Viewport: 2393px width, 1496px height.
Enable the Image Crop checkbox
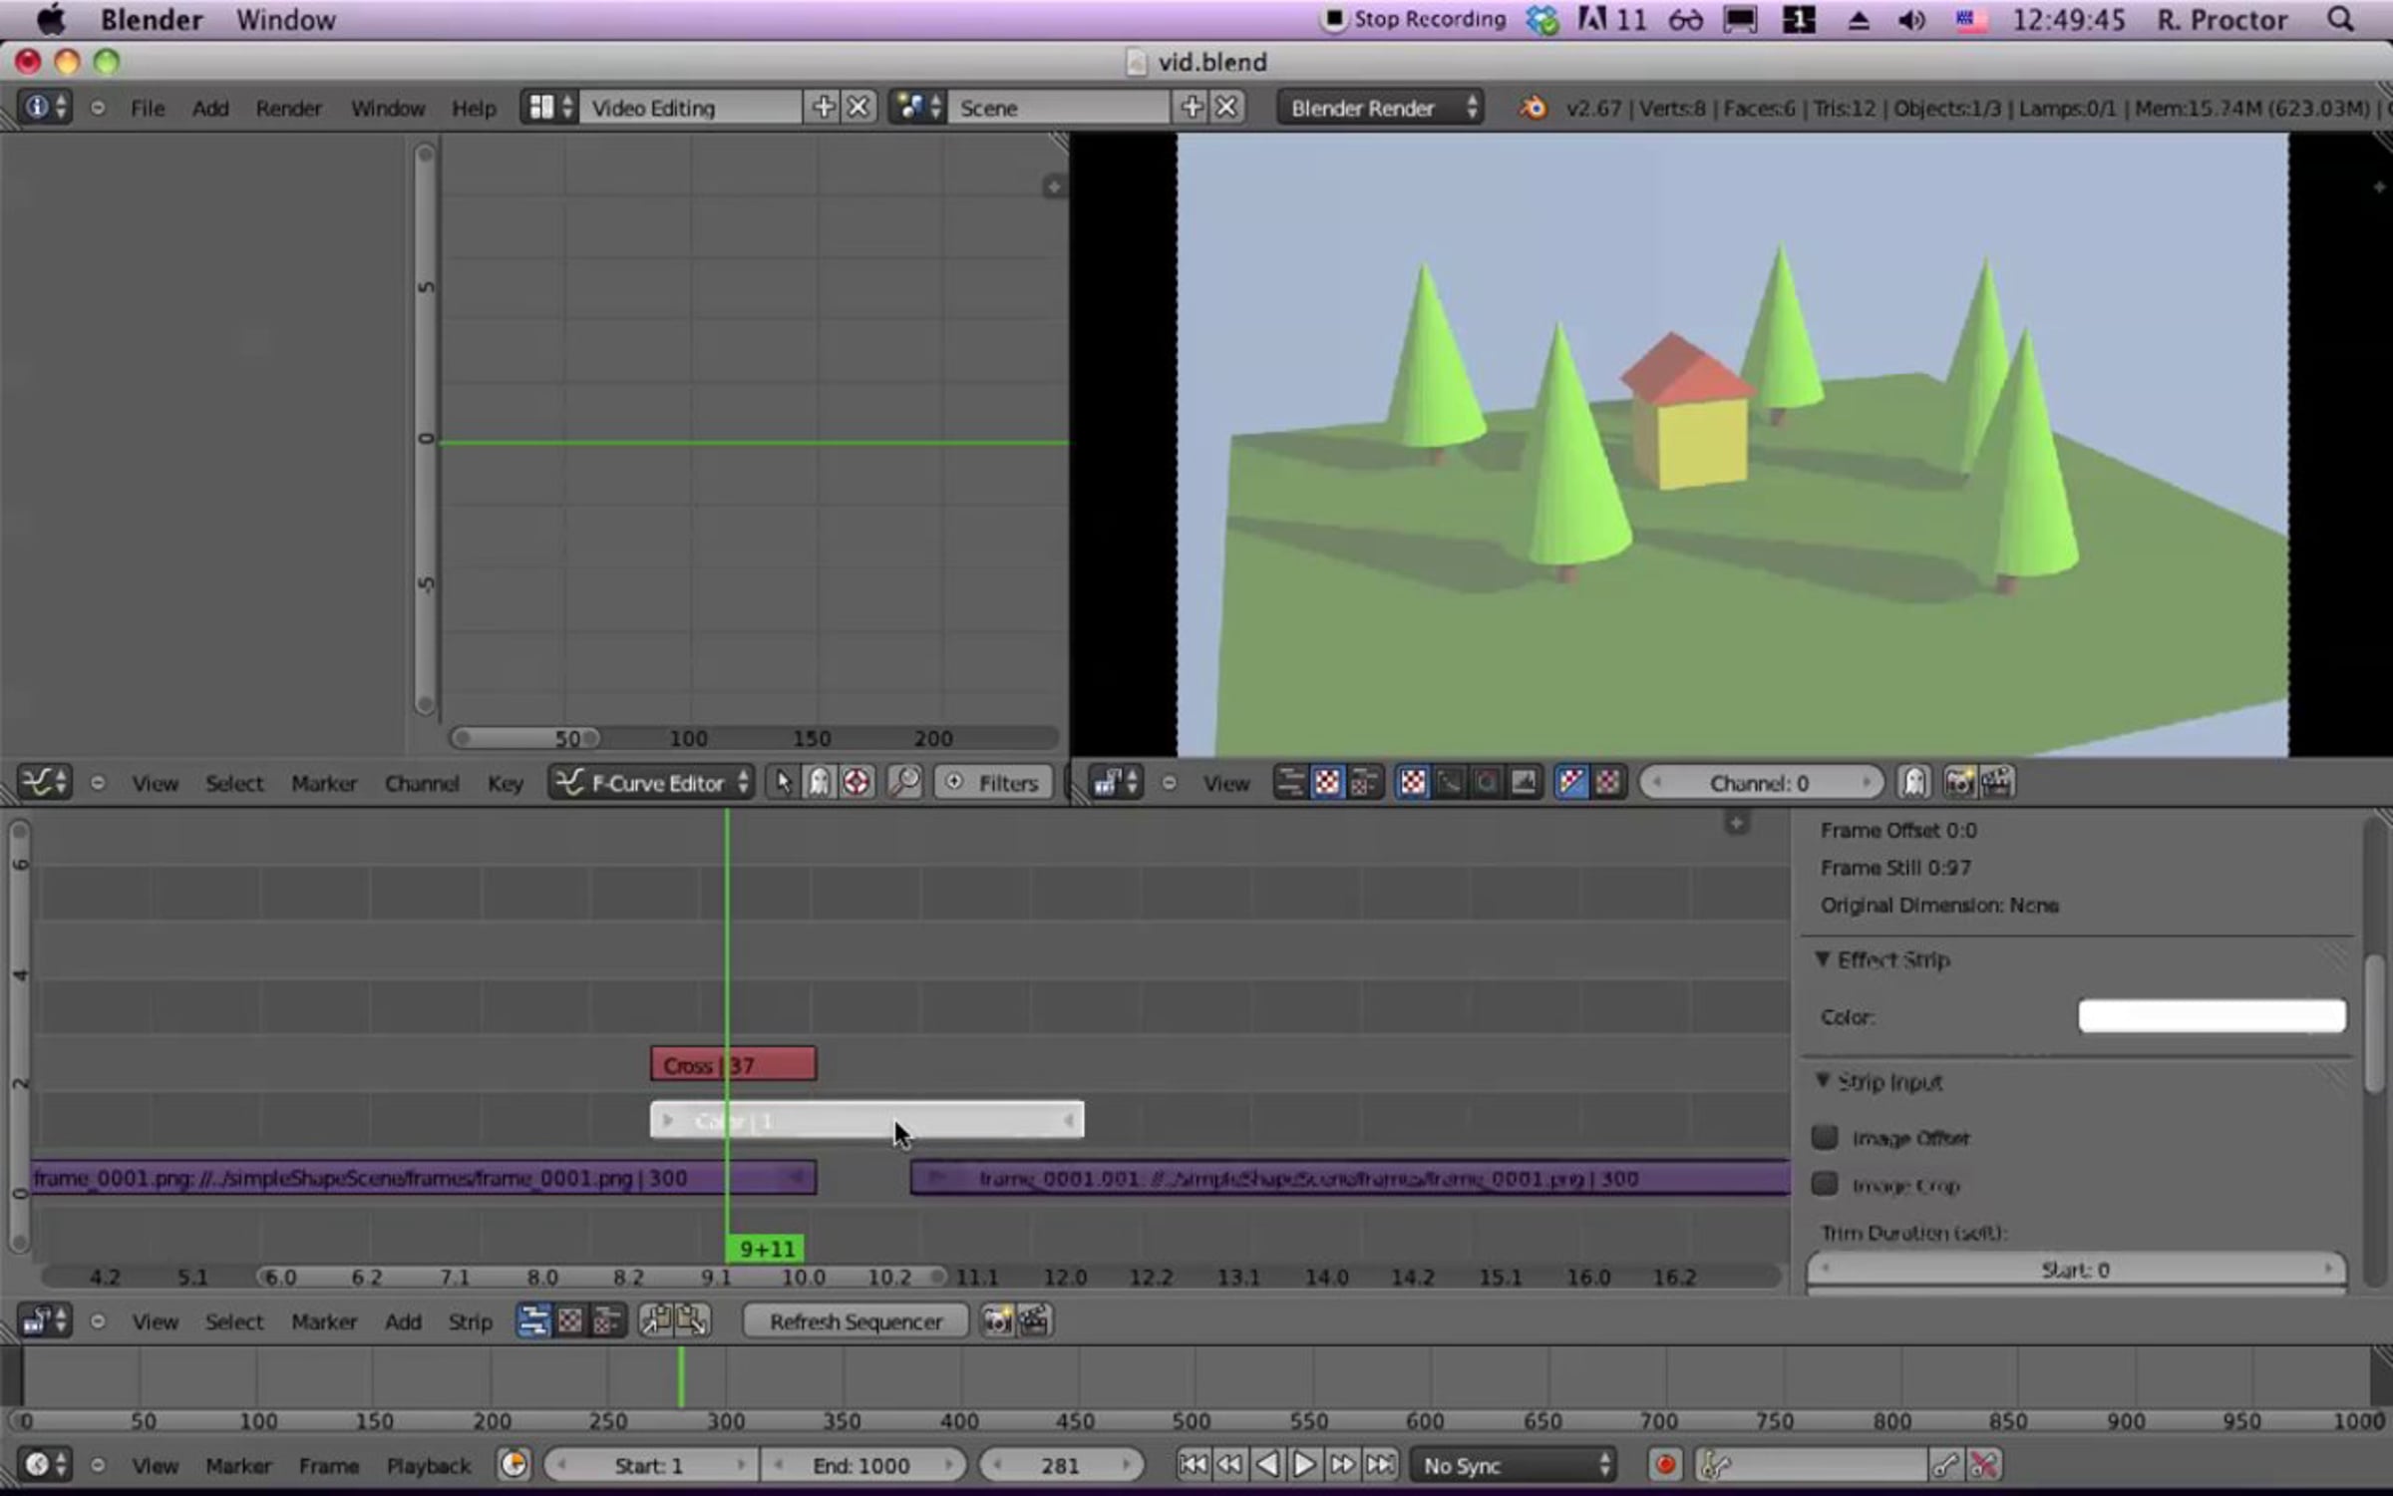(1825, 1184)
